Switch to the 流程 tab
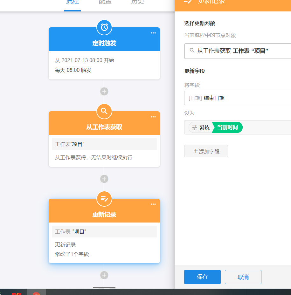Viewport: 291px width, 295px height. point(73,3)
